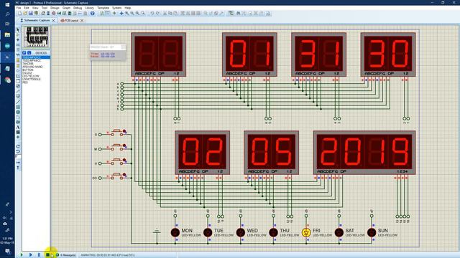Close the DS3232 Clock popup window

point(123,47)
